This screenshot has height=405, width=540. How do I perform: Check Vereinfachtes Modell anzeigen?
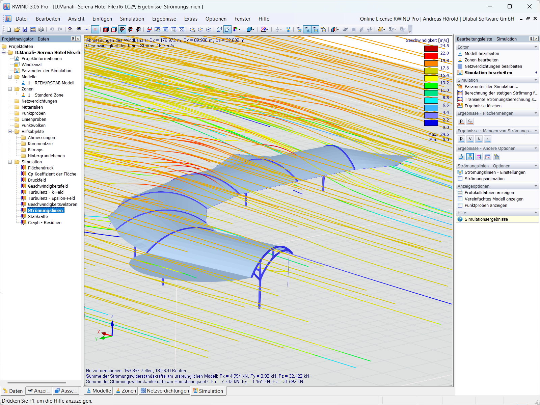point(460,199)
